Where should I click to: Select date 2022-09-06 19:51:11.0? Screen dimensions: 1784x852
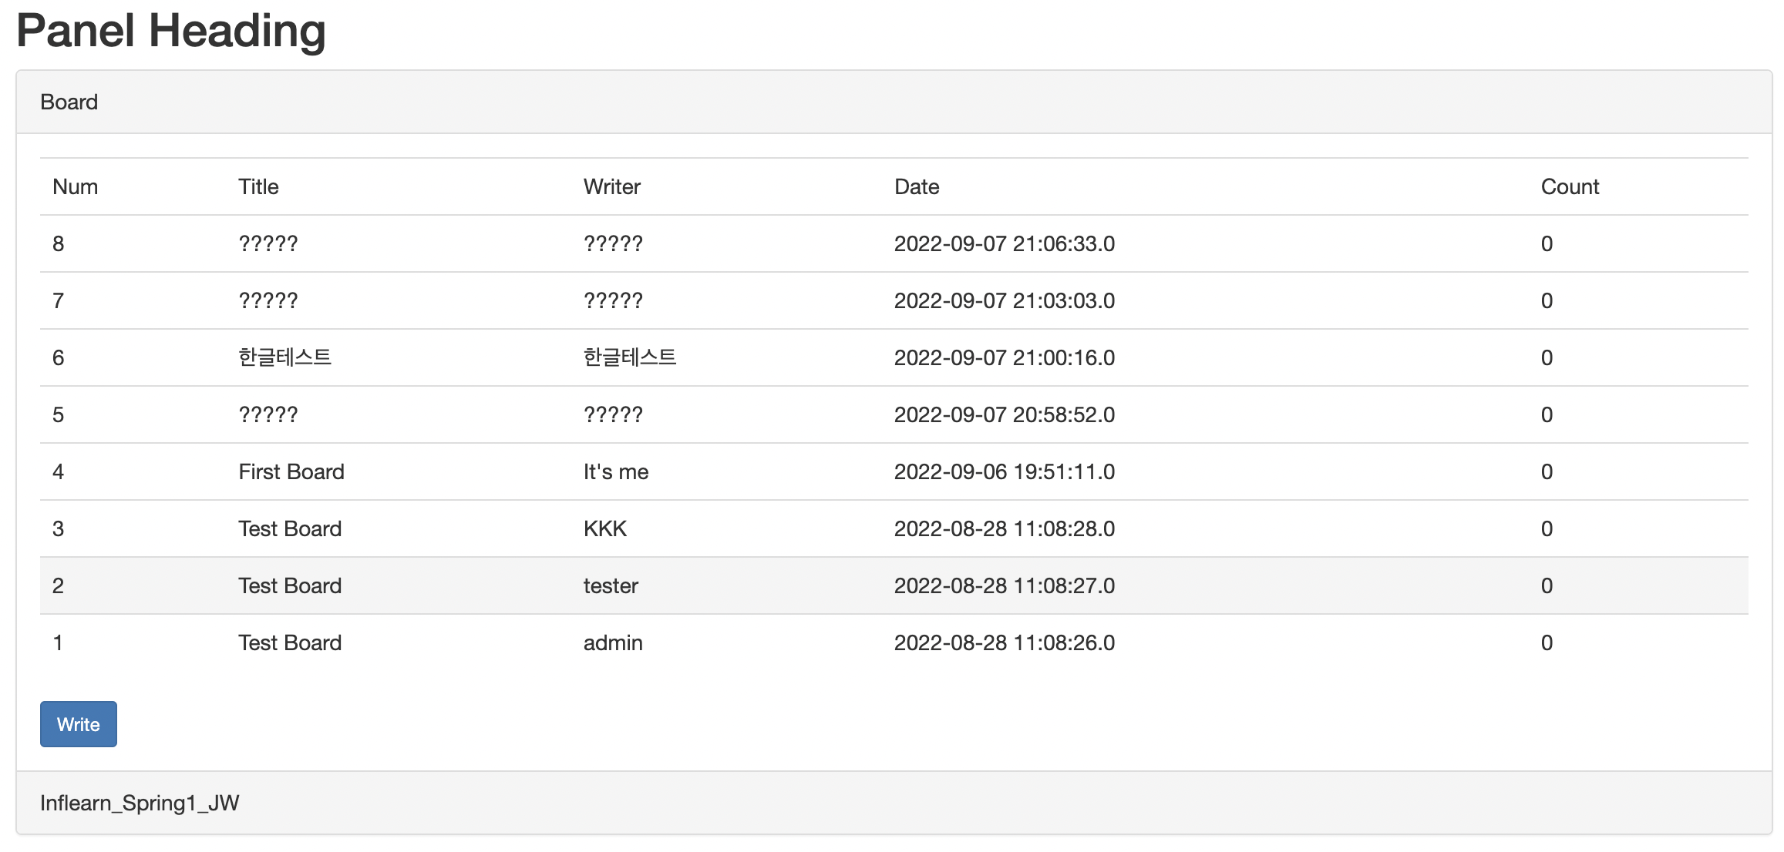1005,471
